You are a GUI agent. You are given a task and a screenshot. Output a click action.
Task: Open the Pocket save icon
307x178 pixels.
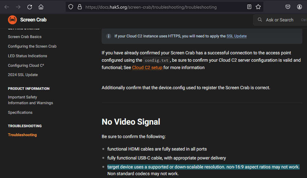(288, 7)
